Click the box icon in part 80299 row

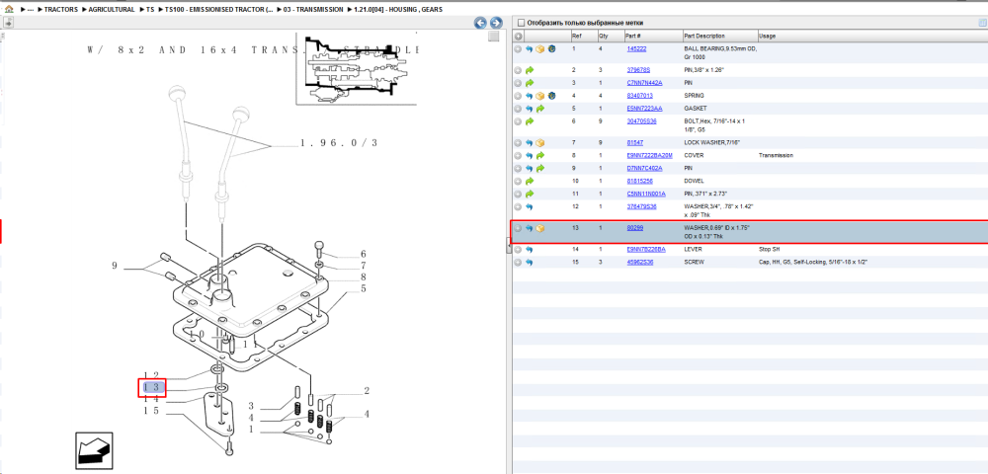(x=540, y=228)
